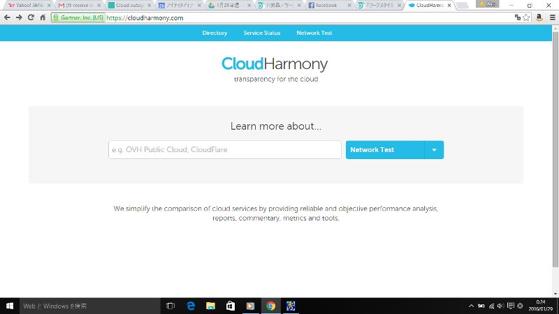Open the Windows Store taskbar icon

pos(231,306)
